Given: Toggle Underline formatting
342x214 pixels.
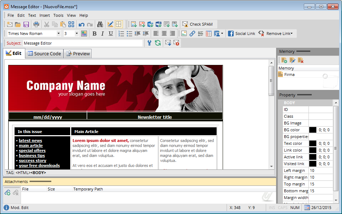Looking at the screenshot, I should click(111, 34).
